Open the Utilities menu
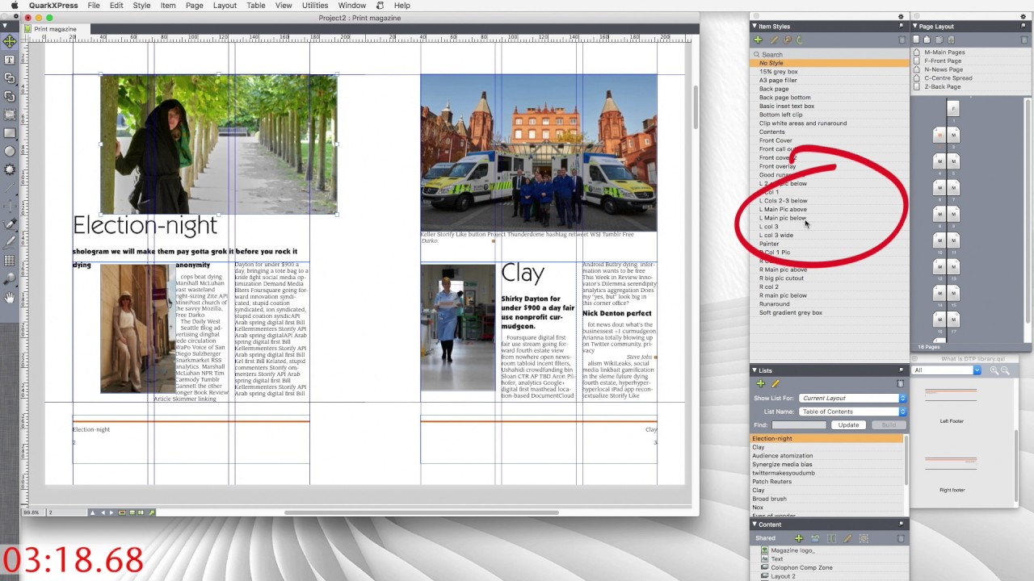 315,6
